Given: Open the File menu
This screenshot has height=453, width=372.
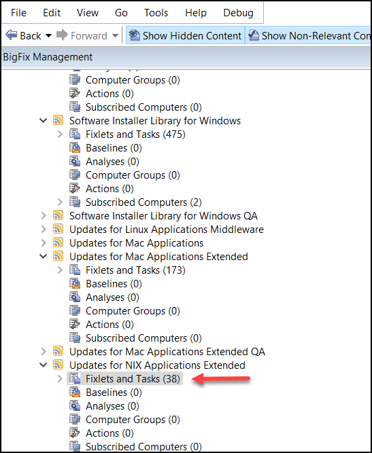Looking at the screenshot, I should click(x=18, y=13).
